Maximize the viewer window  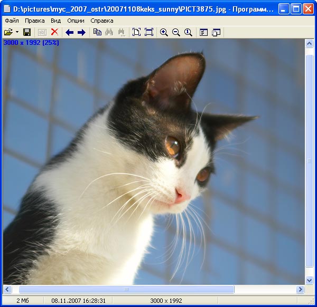pyautogui.click(x=296, y=9)
